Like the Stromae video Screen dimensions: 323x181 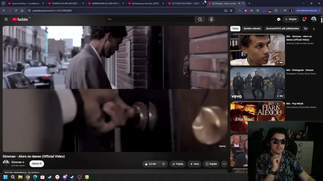(150, 164)
